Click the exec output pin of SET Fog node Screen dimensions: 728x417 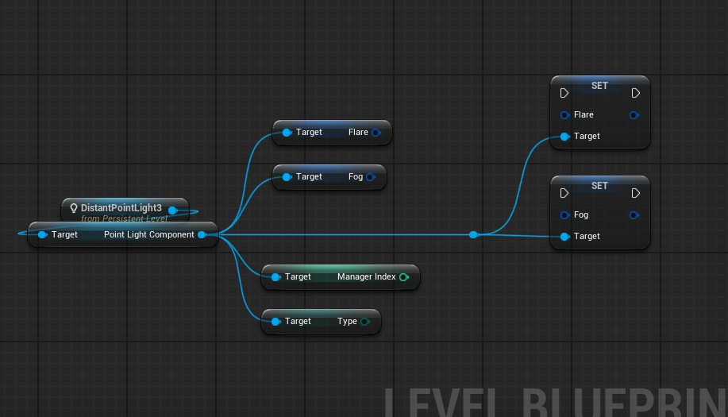[636, 193]
